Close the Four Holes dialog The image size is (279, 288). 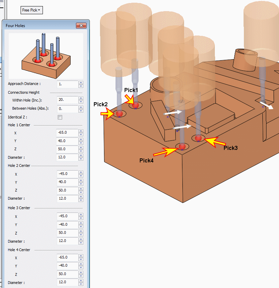pyautogui.click(x=81, y=26)
